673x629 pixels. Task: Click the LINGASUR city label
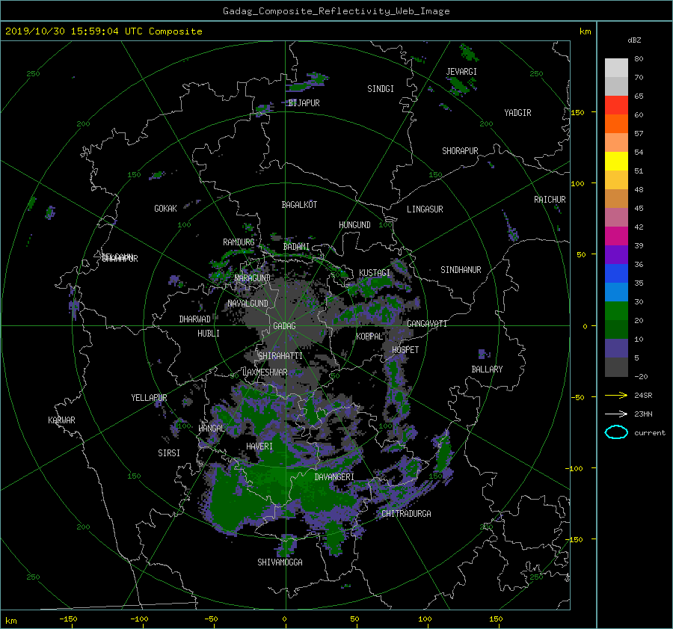(x=425, y=209)
